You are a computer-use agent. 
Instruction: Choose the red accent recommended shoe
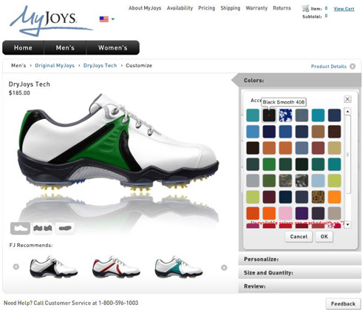(x=116, y=266)
